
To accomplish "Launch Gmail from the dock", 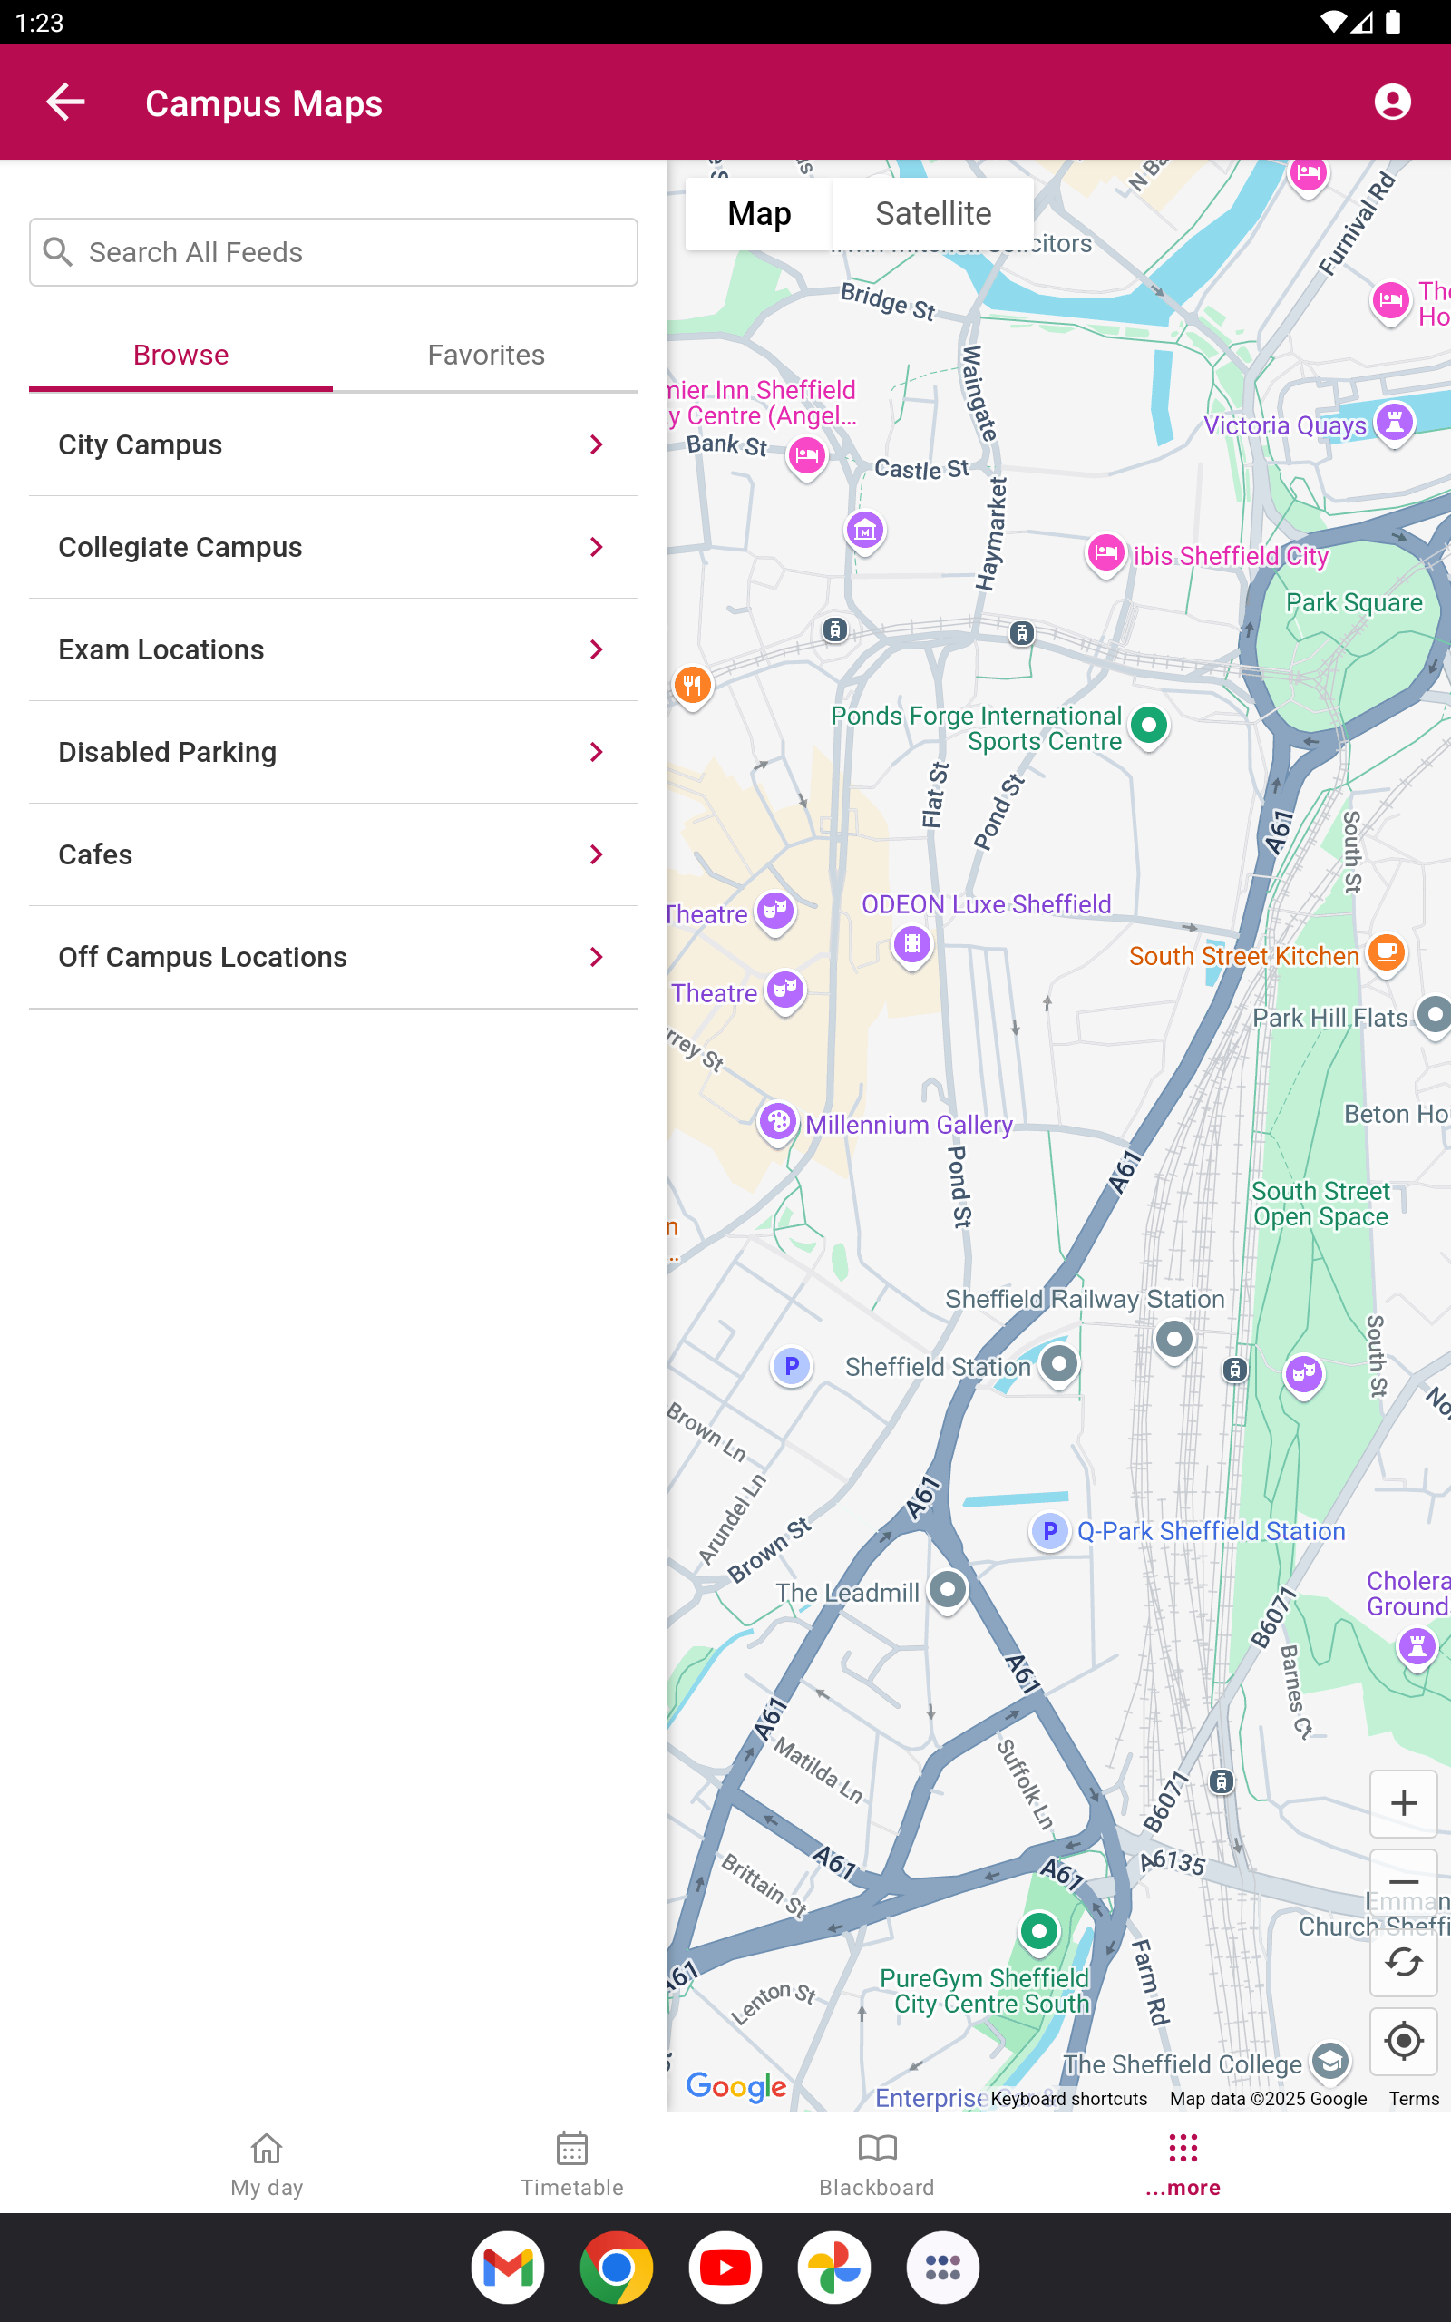I will pyautogui.click(x=508, y=2268).
